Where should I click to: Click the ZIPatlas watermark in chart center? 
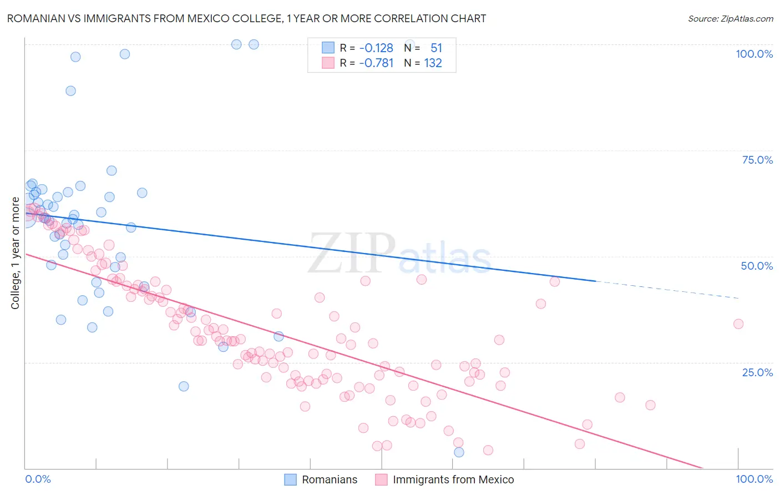399,253
